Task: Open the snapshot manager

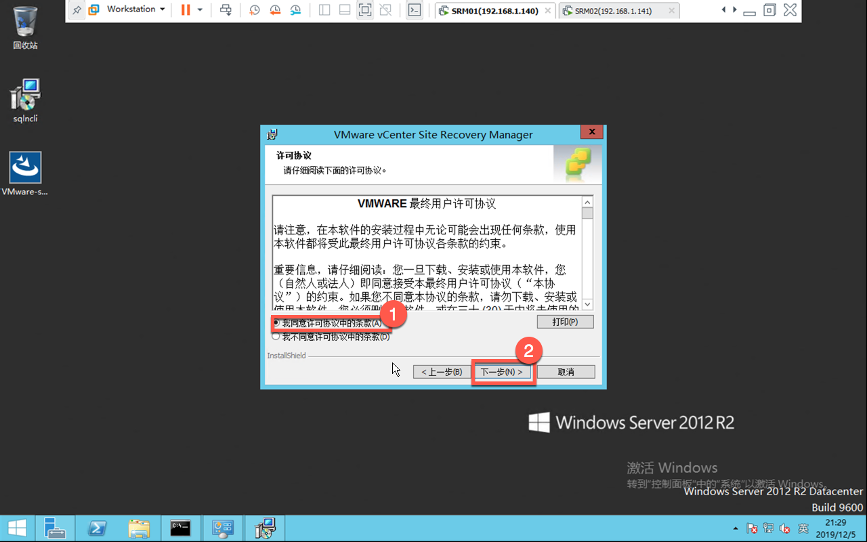Action: coord(296,10)
